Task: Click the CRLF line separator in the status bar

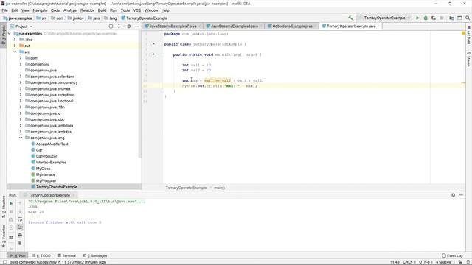Action: click(x=408, y=262)
